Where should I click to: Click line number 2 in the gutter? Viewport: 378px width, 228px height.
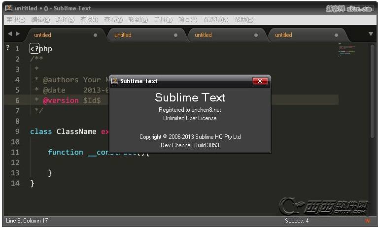(17, 59)
